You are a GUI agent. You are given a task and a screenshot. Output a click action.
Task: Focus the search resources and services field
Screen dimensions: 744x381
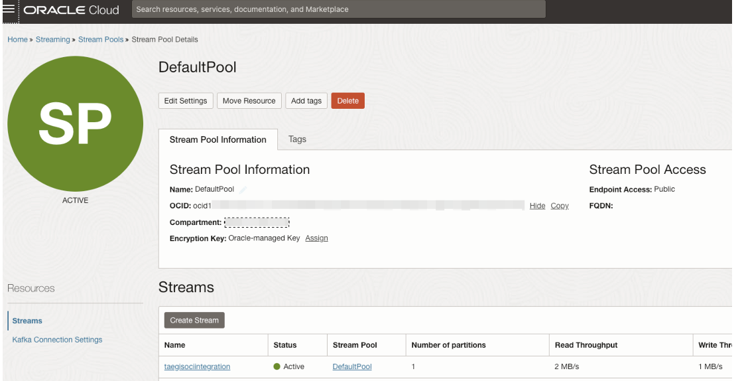[x=338, y=9]
